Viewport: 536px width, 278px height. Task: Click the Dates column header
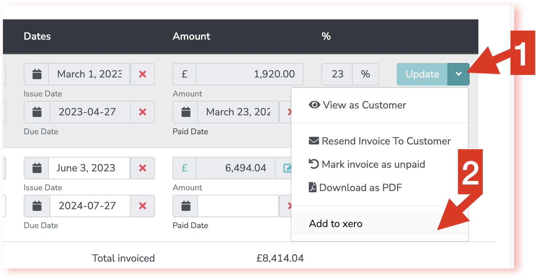coord(37,36)
